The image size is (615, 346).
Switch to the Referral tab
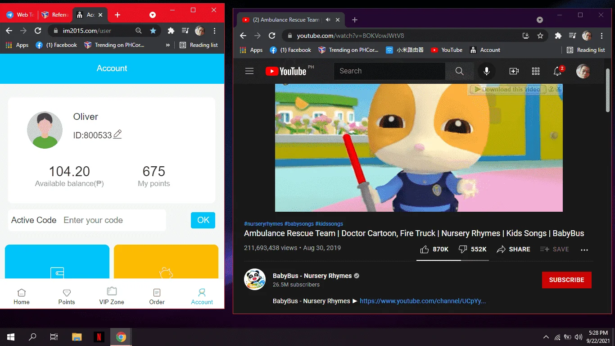coord(55,15)
